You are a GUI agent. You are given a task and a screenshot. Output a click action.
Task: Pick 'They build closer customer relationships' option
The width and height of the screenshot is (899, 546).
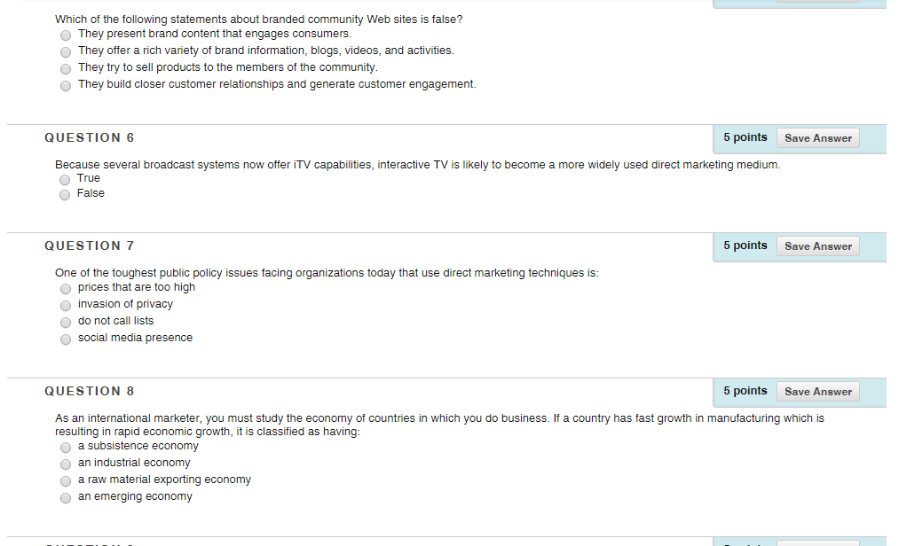(66, 86)
